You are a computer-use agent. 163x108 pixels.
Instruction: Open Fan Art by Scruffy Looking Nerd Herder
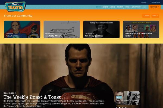[x=141, y=29]
